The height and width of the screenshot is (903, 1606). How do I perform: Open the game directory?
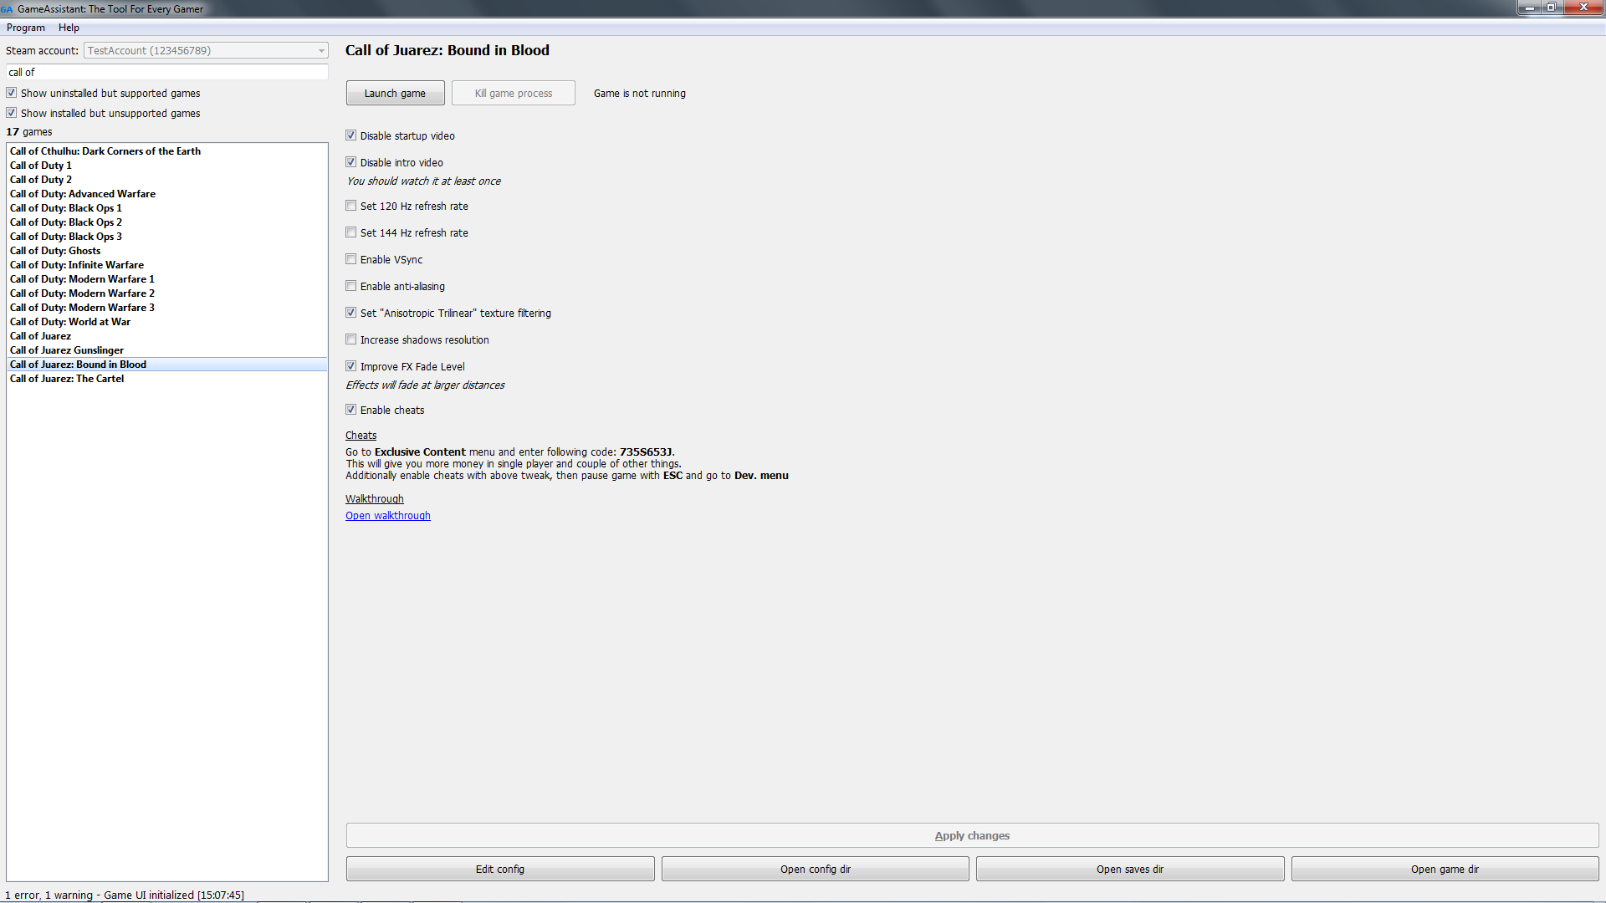click(1445, 869)
